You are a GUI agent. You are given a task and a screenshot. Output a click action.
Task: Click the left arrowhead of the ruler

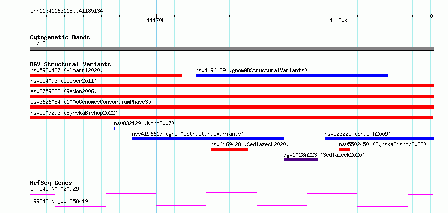pos(31,16)
